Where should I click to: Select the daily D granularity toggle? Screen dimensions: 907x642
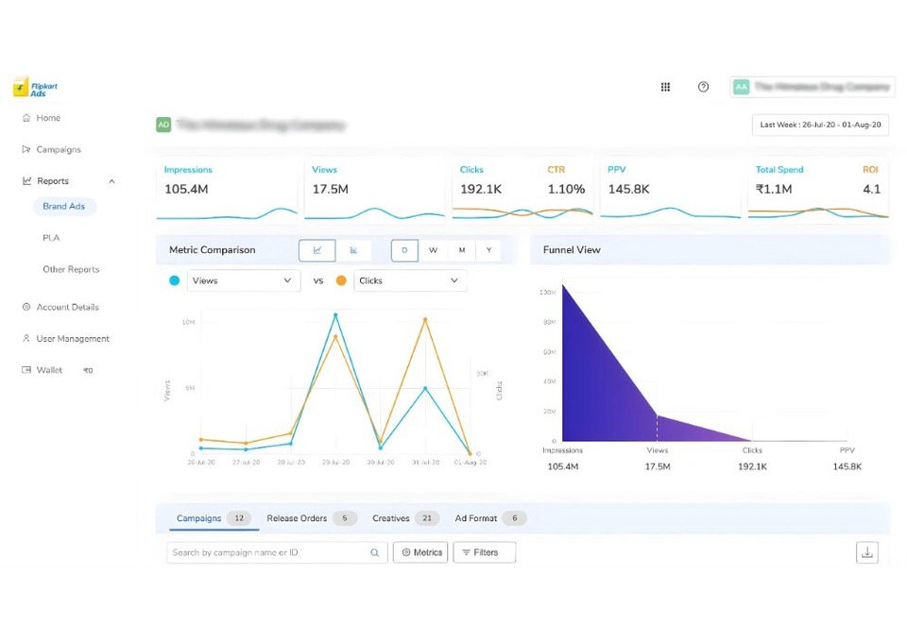point(404,250)
